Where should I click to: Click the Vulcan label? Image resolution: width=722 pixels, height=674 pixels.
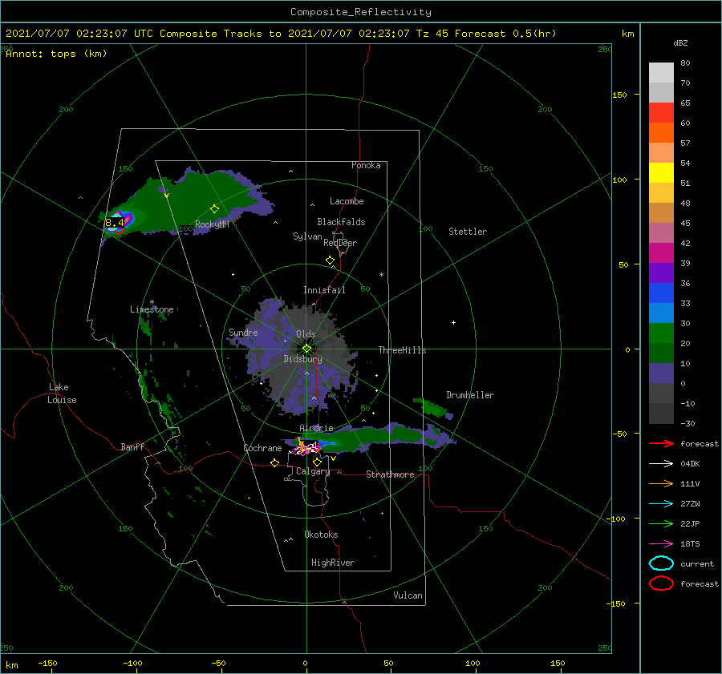408,595
